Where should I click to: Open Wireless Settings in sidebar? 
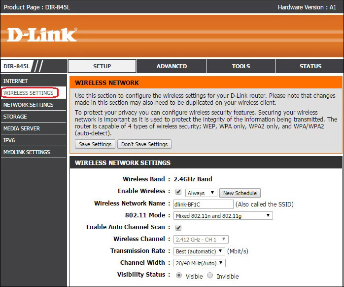tap(29, 93)
